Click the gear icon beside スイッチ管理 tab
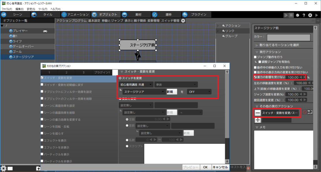This screenshot has width=321, height=172. click(183, 21)
